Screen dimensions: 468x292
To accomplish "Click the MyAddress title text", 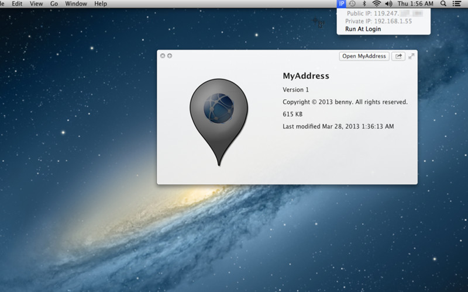I will point(306,76).
